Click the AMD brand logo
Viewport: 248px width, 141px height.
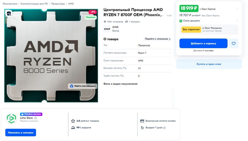[107, 29]
